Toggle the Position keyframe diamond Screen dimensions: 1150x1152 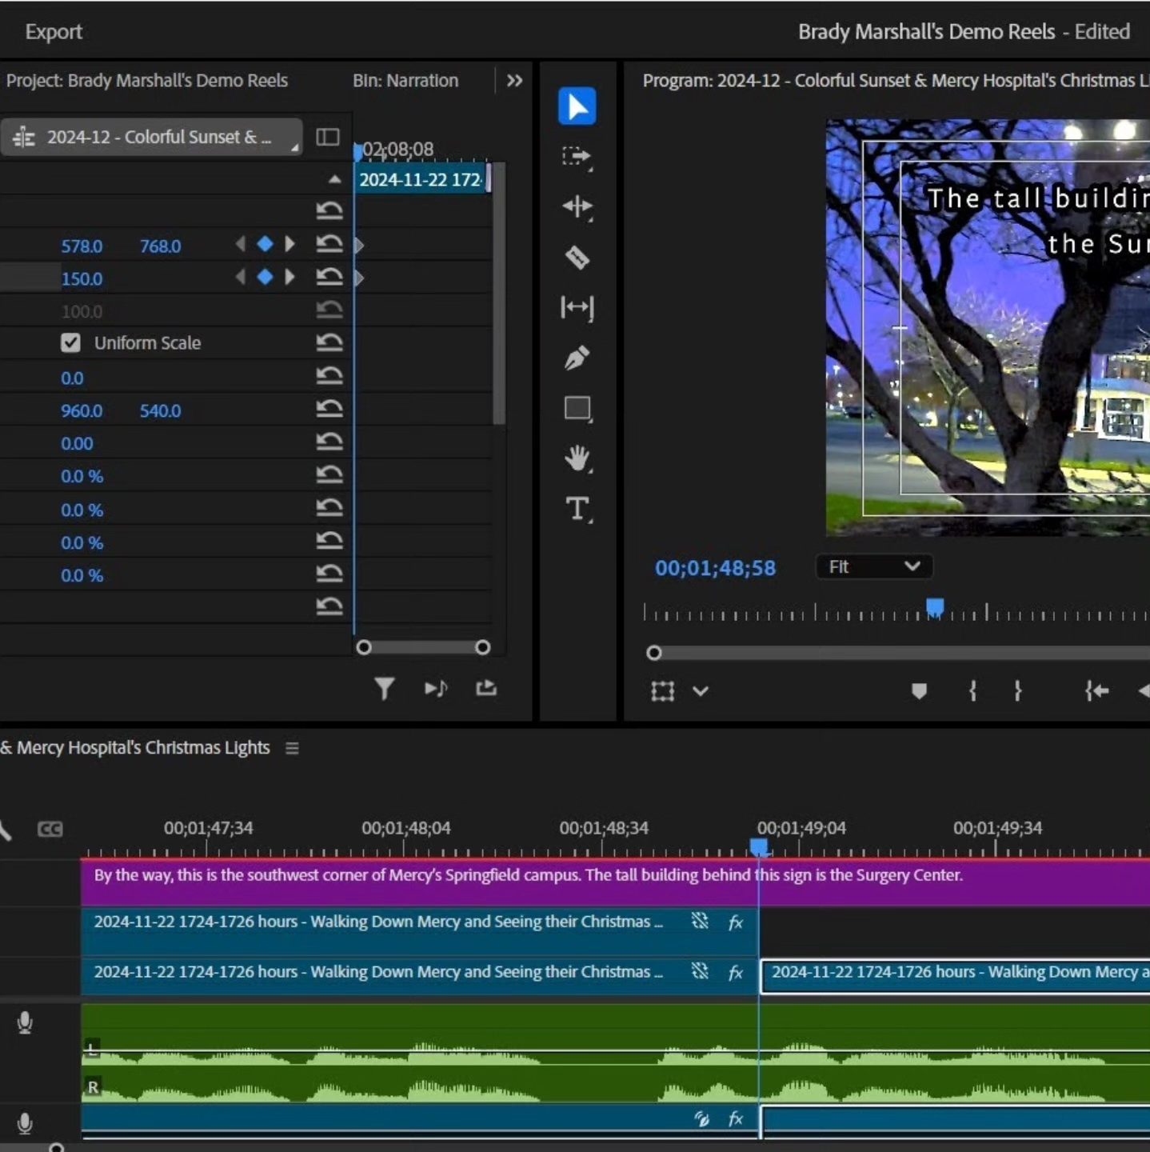pos(265,244)
